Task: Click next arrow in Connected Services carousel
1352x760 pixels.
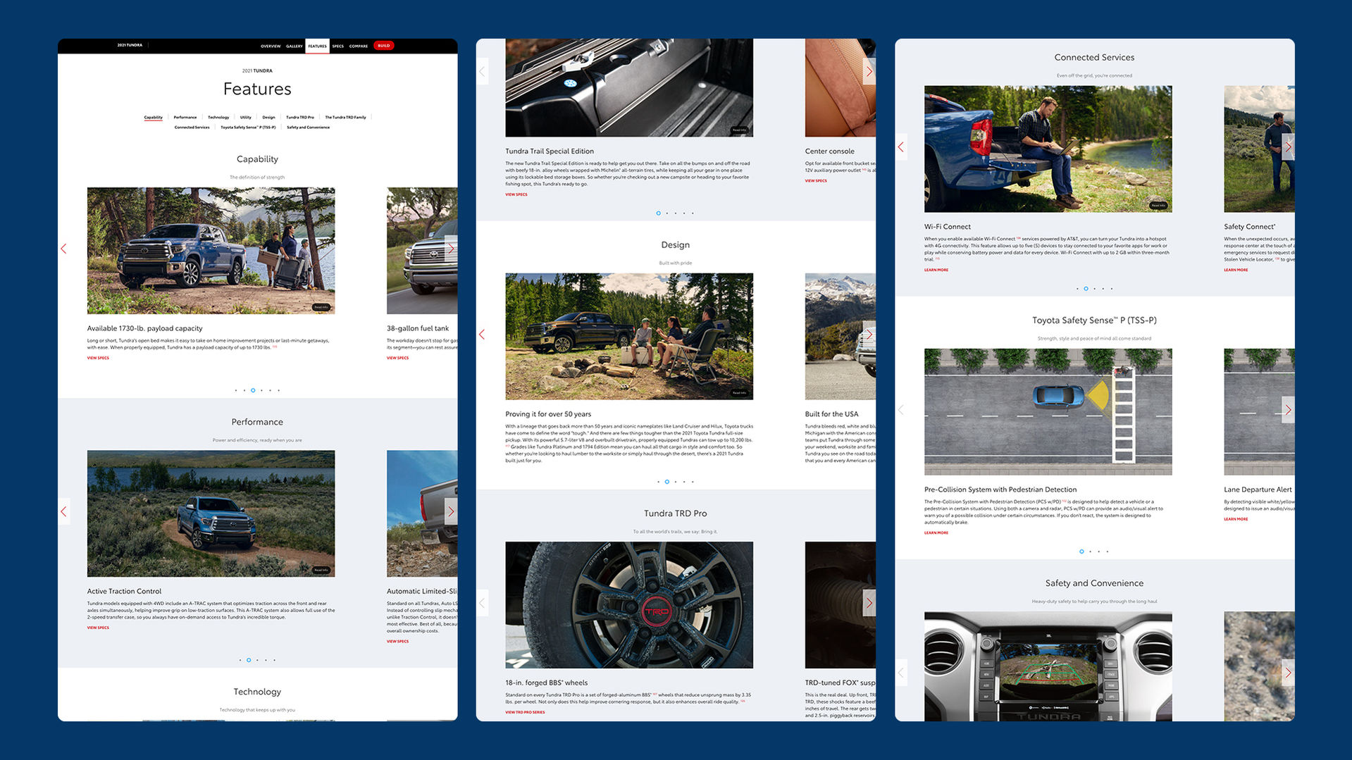Action: pos(1288,147)
